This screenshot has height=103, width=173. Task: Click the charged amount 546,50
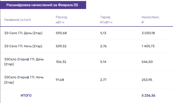tap(147, 62)
